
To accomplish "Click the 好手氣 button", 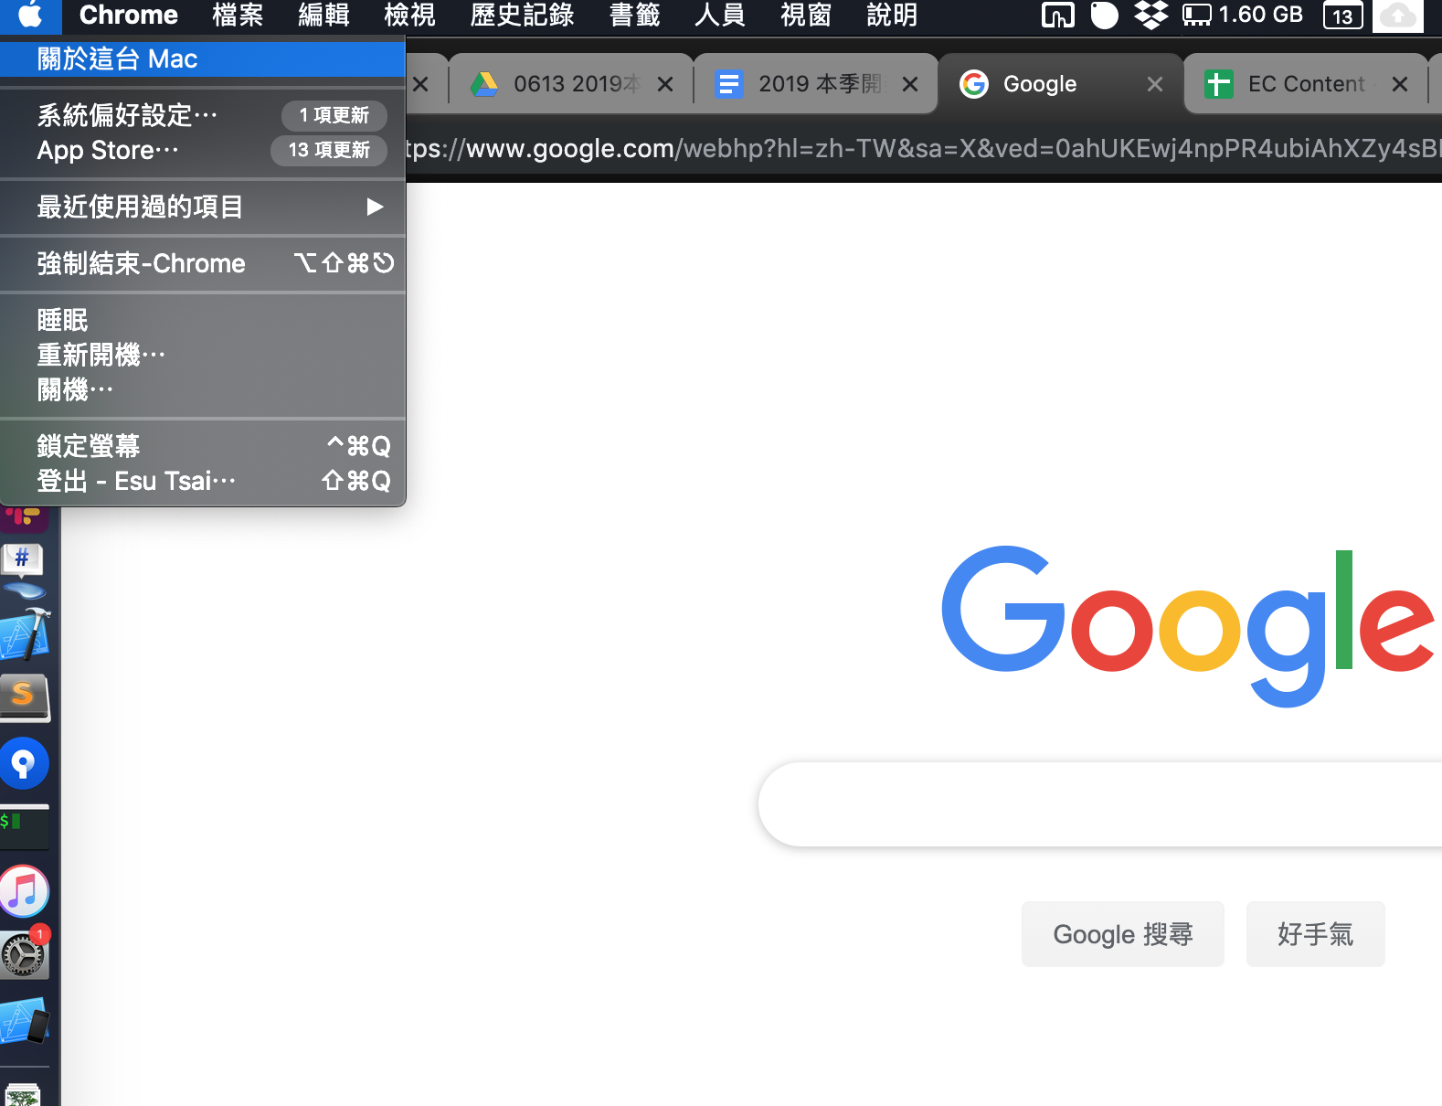I will [1316, 934].
